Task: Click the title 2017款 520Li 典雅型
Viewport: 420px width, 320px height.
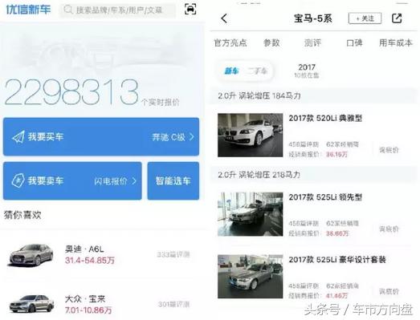Action: click(325, 118)
